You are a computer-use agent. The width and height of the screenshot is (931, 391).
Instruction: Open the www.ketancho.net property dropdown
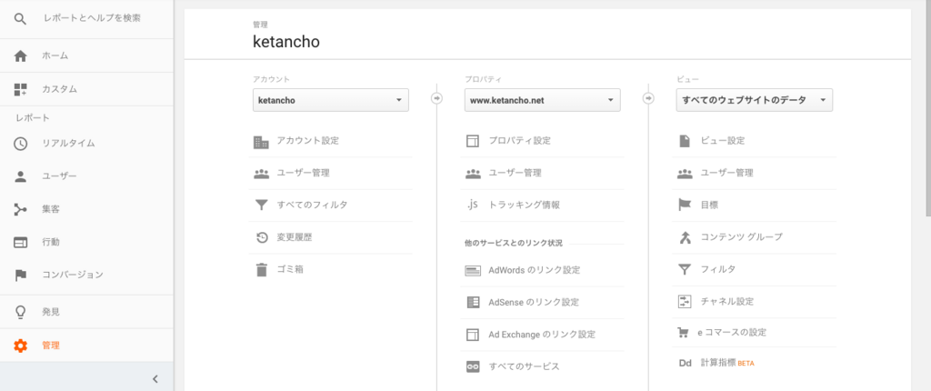click(x=542, y=100)
